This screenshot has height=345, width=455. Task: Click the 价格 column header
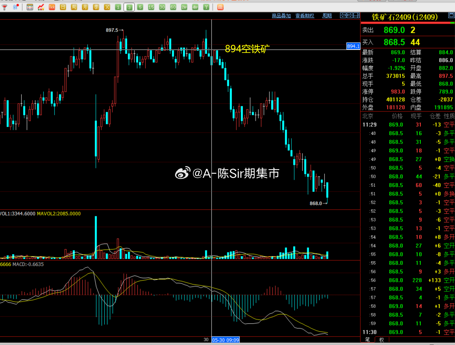coord(397,116)
